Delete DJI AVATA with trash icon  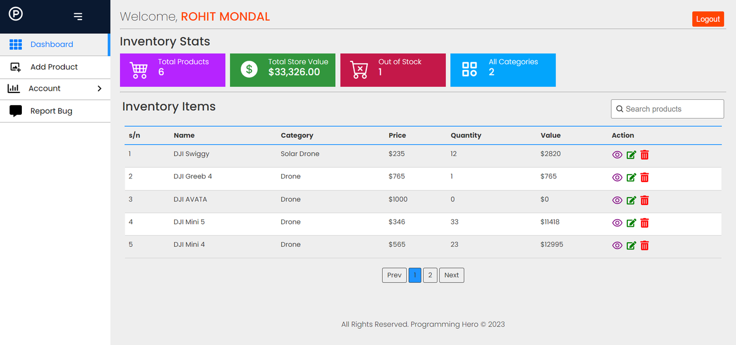tap(645, 200)
